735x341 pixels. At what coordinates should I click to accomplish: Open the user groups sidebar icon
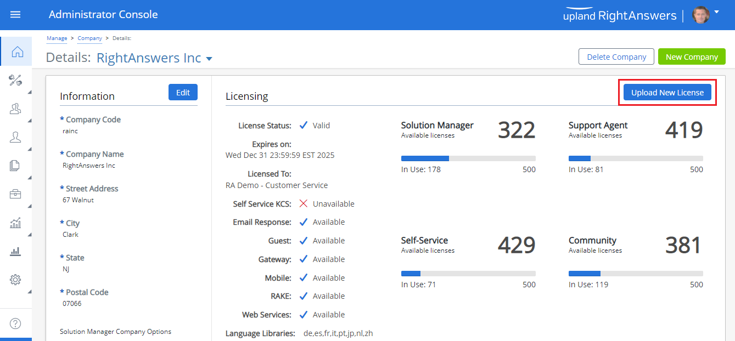click(15, 109)
